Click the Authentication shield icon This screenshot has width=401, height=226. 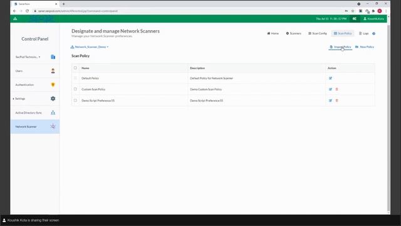53,85
